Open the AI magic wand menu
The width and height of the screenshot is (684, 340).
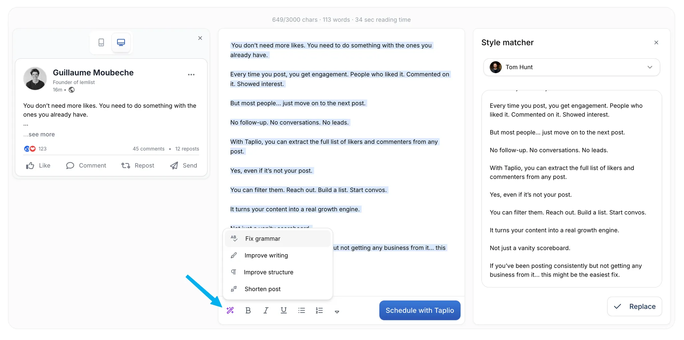(x=230, y=310)
